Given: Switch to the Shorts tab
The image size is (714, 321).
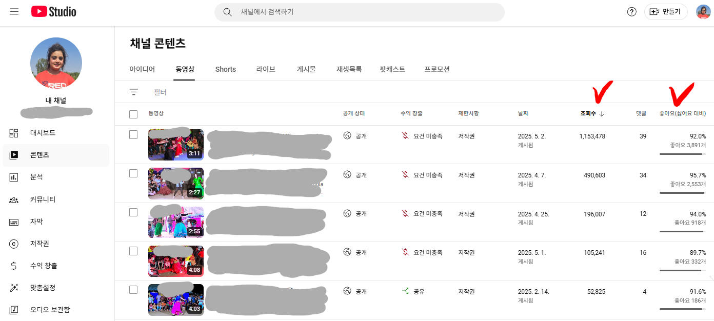Looking at the screenshot, I should coord(226,69).
